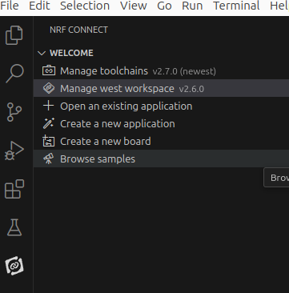This screenshot has height=293, width=289.
Task: Collapse the WELCOME section chevron
Action: [x=42, y=53]
